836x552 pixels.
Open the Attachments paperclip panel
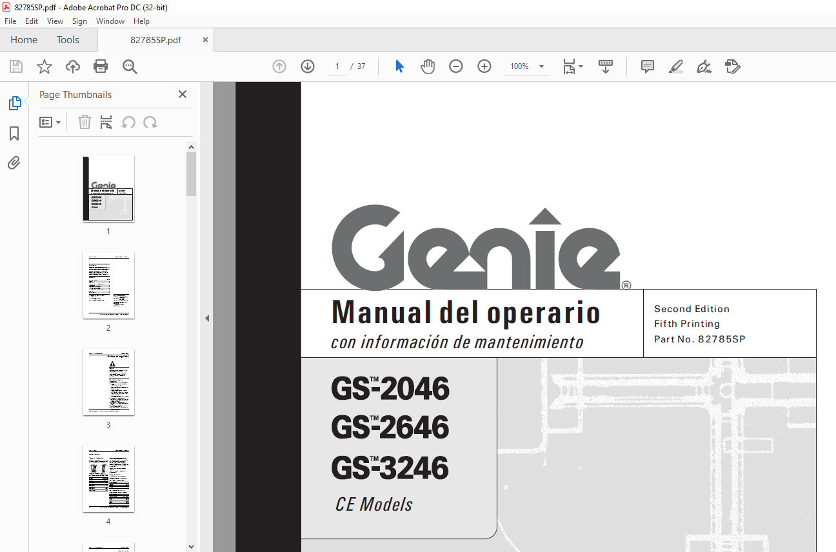14,163
